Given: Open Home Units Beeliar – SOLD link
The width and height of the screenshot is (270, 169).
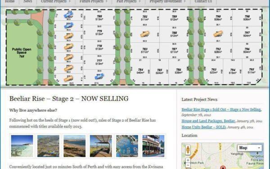Looking at the screenshot, I should point(203,127).
